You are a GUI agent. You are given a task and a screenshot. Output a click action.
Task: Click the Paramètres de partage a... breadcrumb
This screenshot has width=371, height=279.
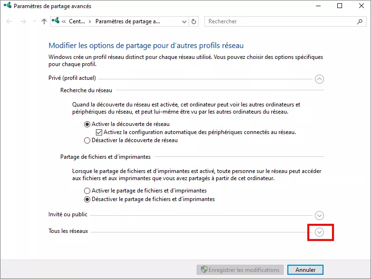coord(128,21)
